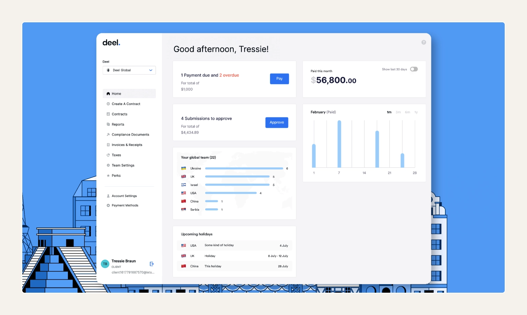Click the client email address text
This screenshot has height=315, width=527.
[133, 272]
